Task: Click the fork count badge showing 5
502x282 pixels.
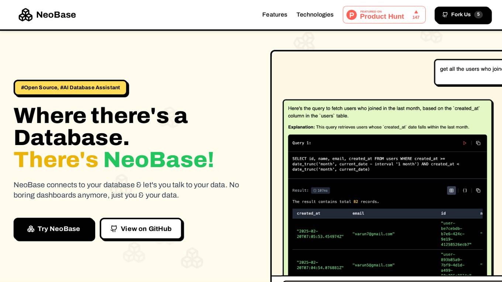Action: (478, 15)
